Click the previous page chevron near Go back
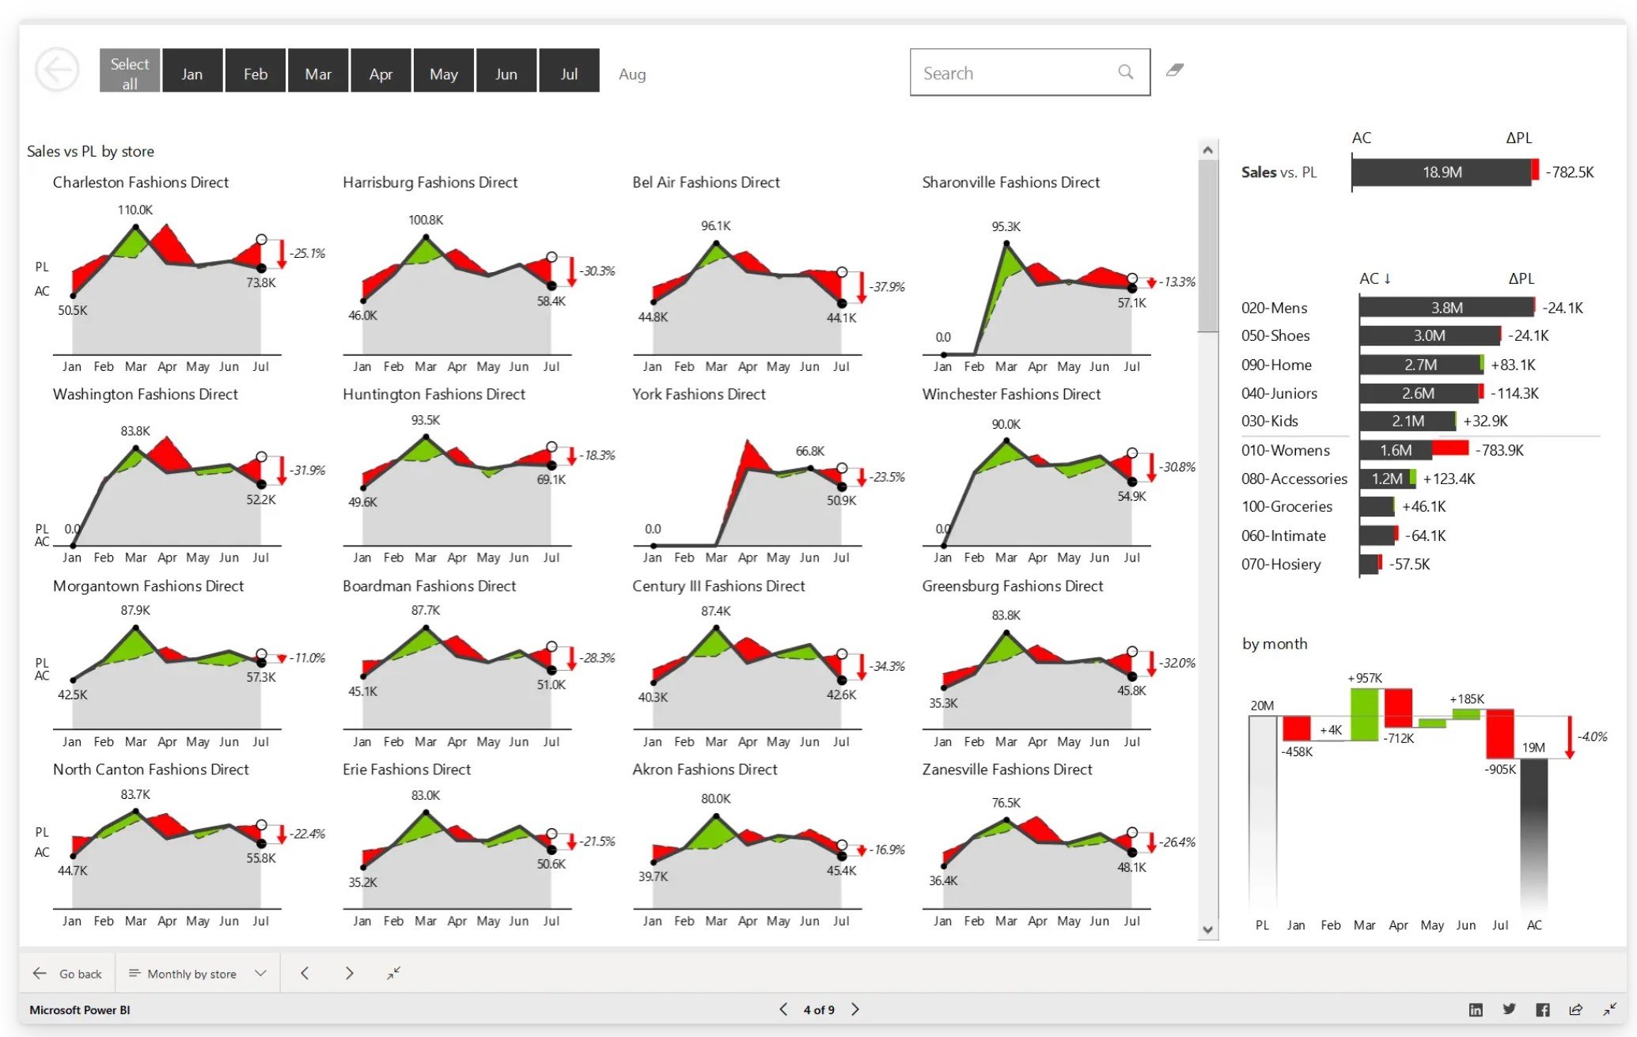 pos(305,973)
